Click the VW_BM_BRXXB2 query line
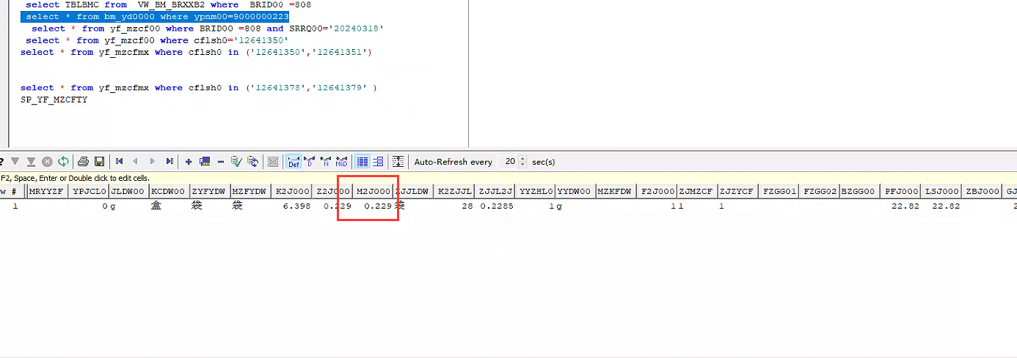Viewport: 1017px width, 358px height. click(168, 4)
